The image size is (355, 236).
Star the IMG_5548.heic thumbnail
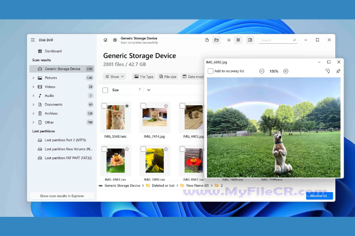pos(127,106)
